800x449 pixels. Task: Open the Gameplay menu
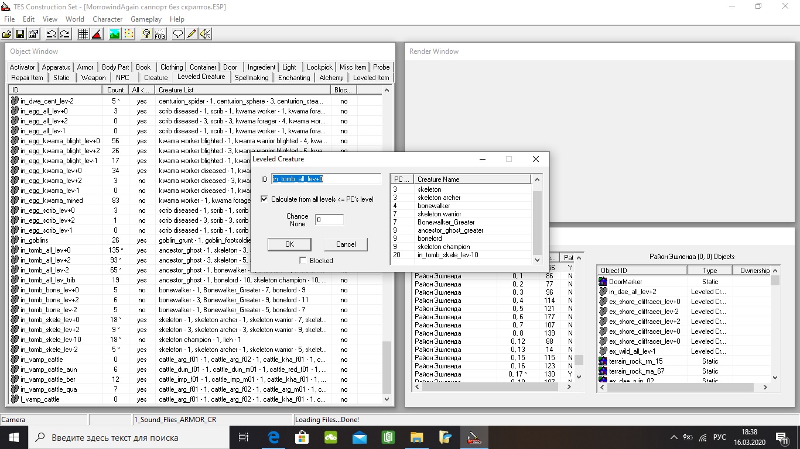tap(146, 19)
